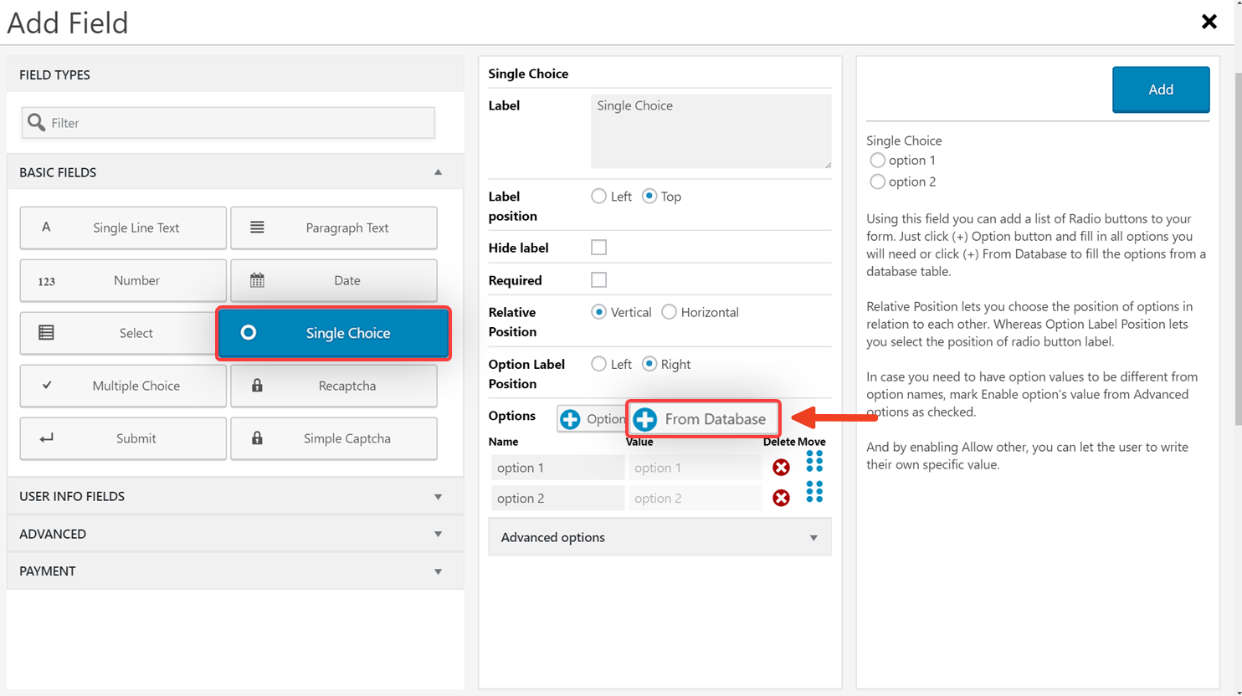The image size is (1242, 696).
Task: Click the checkmark icon on Multiple Choice field
Action: pos(47,385)
